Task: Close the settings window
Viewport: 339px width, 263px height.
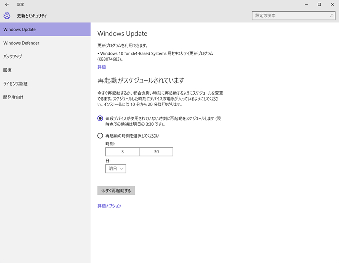Action: (x=332, y=4)
